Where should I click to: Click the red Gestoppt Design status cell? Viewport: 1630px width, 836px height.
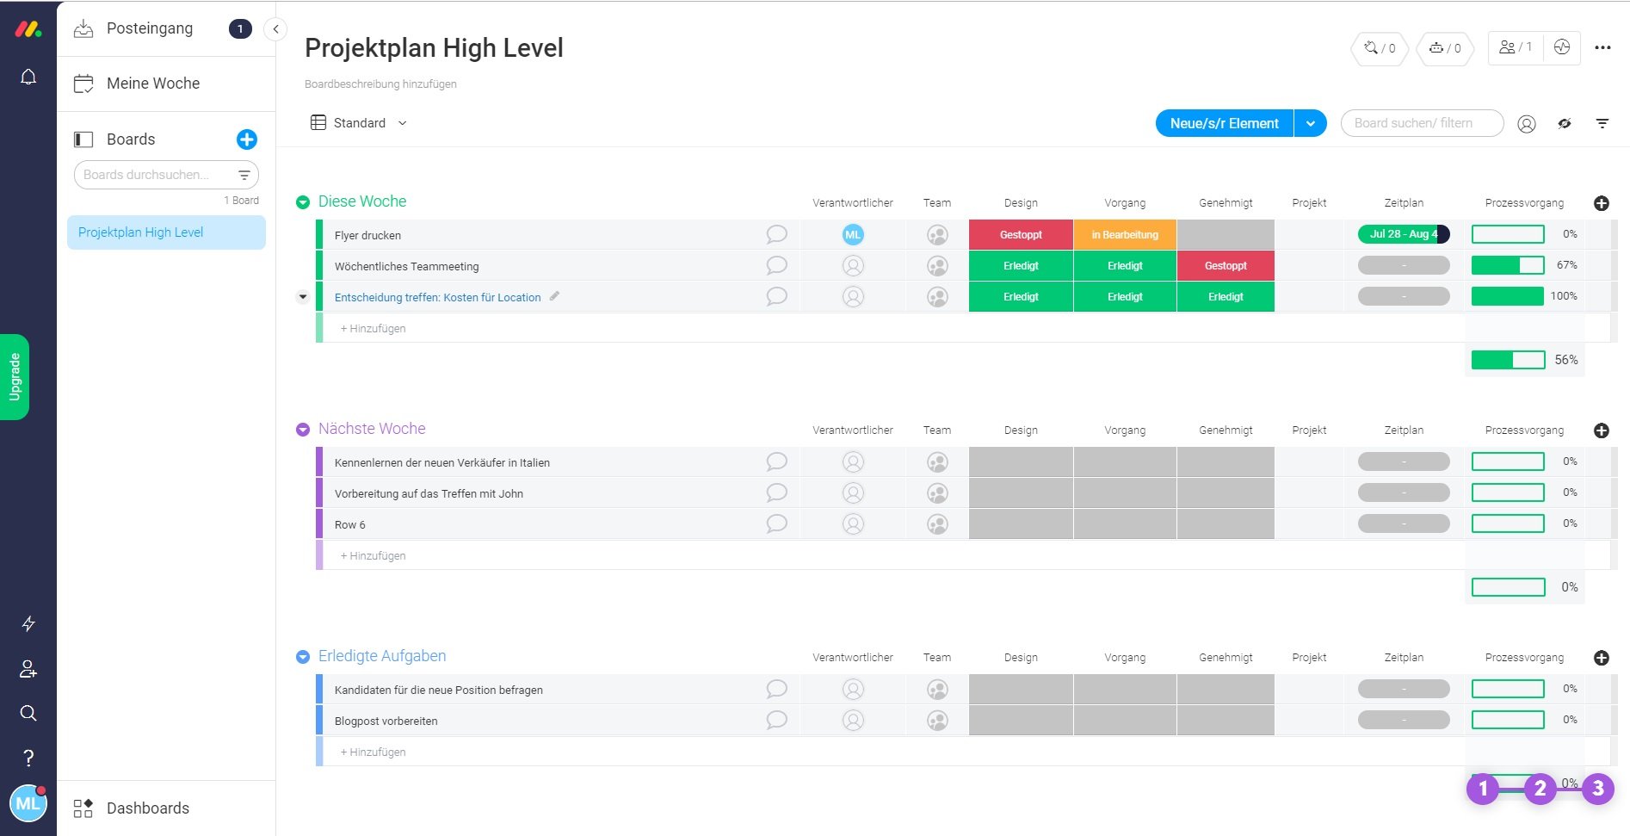pyautogui.click(x=1021, y=234)
